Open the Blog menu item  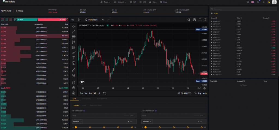[163, 2]
